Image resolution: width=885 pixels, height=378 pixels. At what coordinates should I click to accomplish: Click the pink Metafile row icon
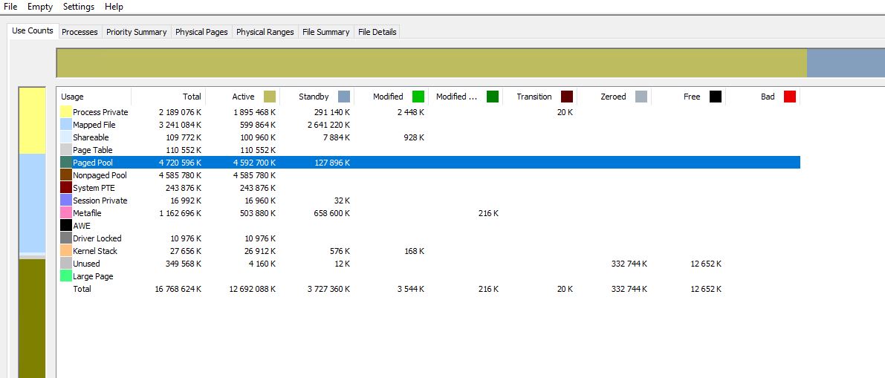66,213
